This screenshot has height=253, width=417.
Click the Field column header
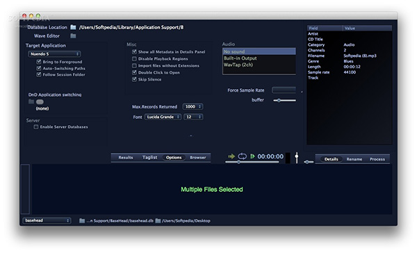click(x=325, y=28)
